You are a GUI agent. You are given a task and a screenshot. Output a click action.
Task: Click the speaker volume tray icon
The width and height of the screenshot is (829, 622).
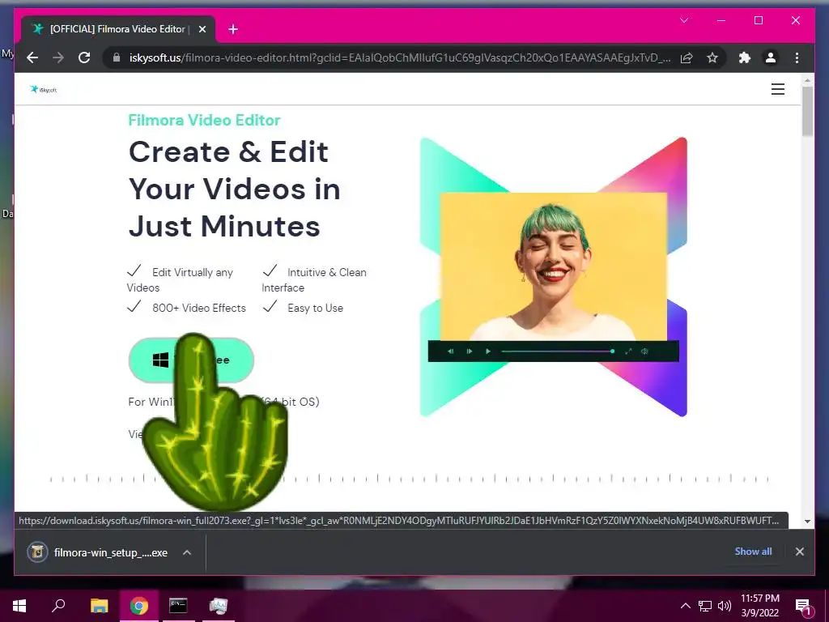[x=725, y=606]
